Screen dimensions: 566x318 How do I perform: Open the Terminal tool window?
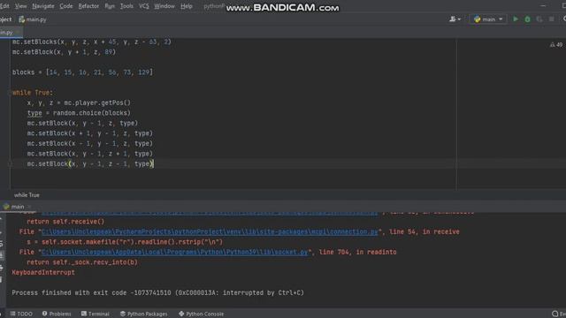[x=96, y=314]
